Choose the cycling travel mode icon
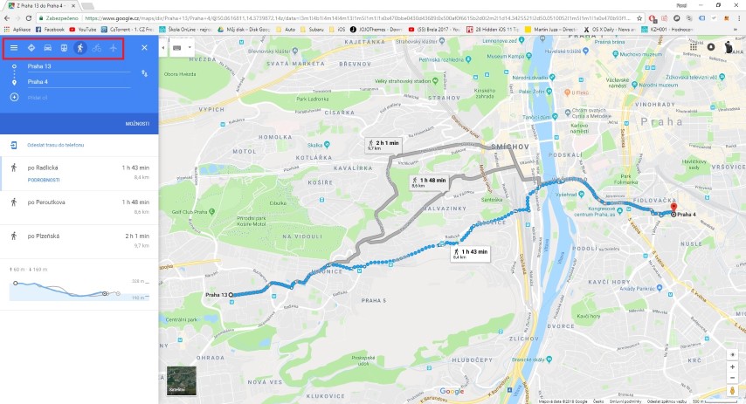The width and height of the screenshot is (746, 404). click(x=97, y=47)
